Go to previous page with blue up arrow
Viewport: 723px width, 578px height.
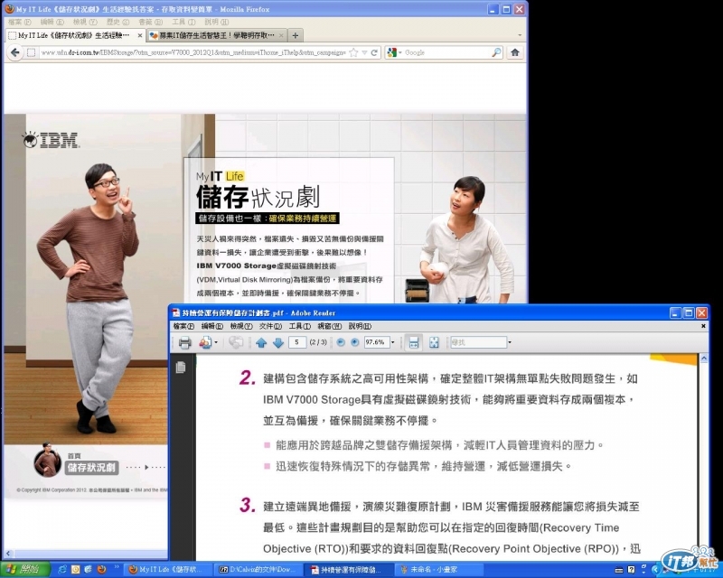261,342
